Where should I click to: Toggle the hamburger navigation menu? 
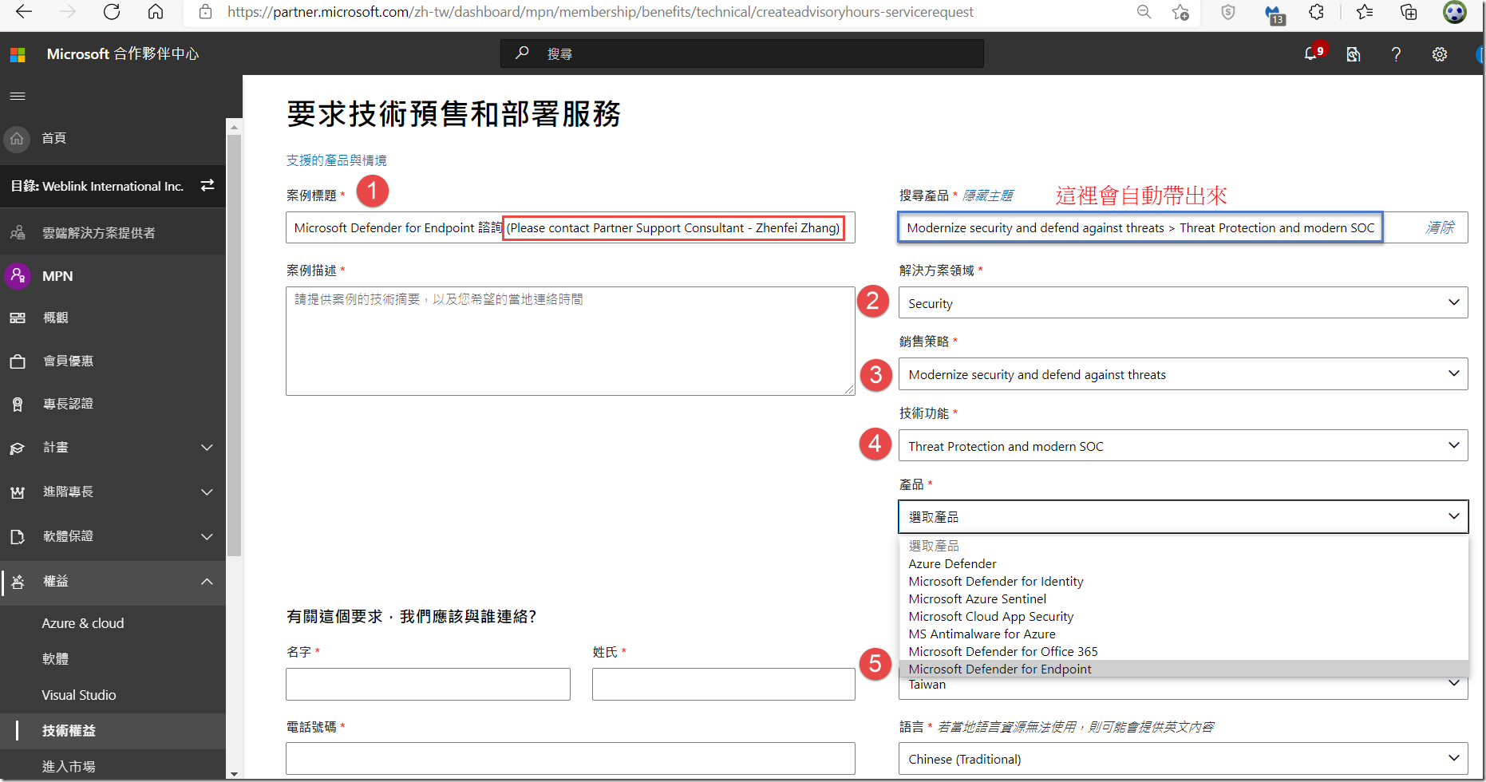click(18, 96)
